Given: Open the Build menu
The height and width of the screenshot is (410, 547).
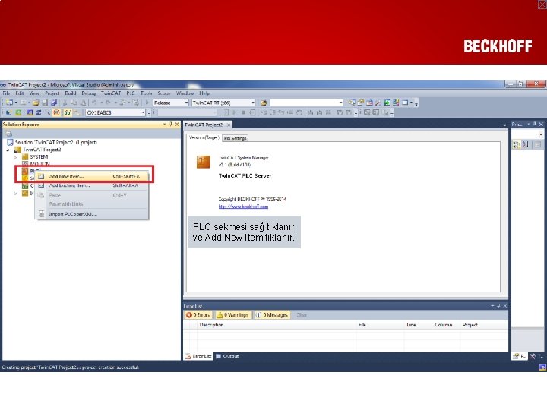Looking at the screenshot, I should 71,93.
